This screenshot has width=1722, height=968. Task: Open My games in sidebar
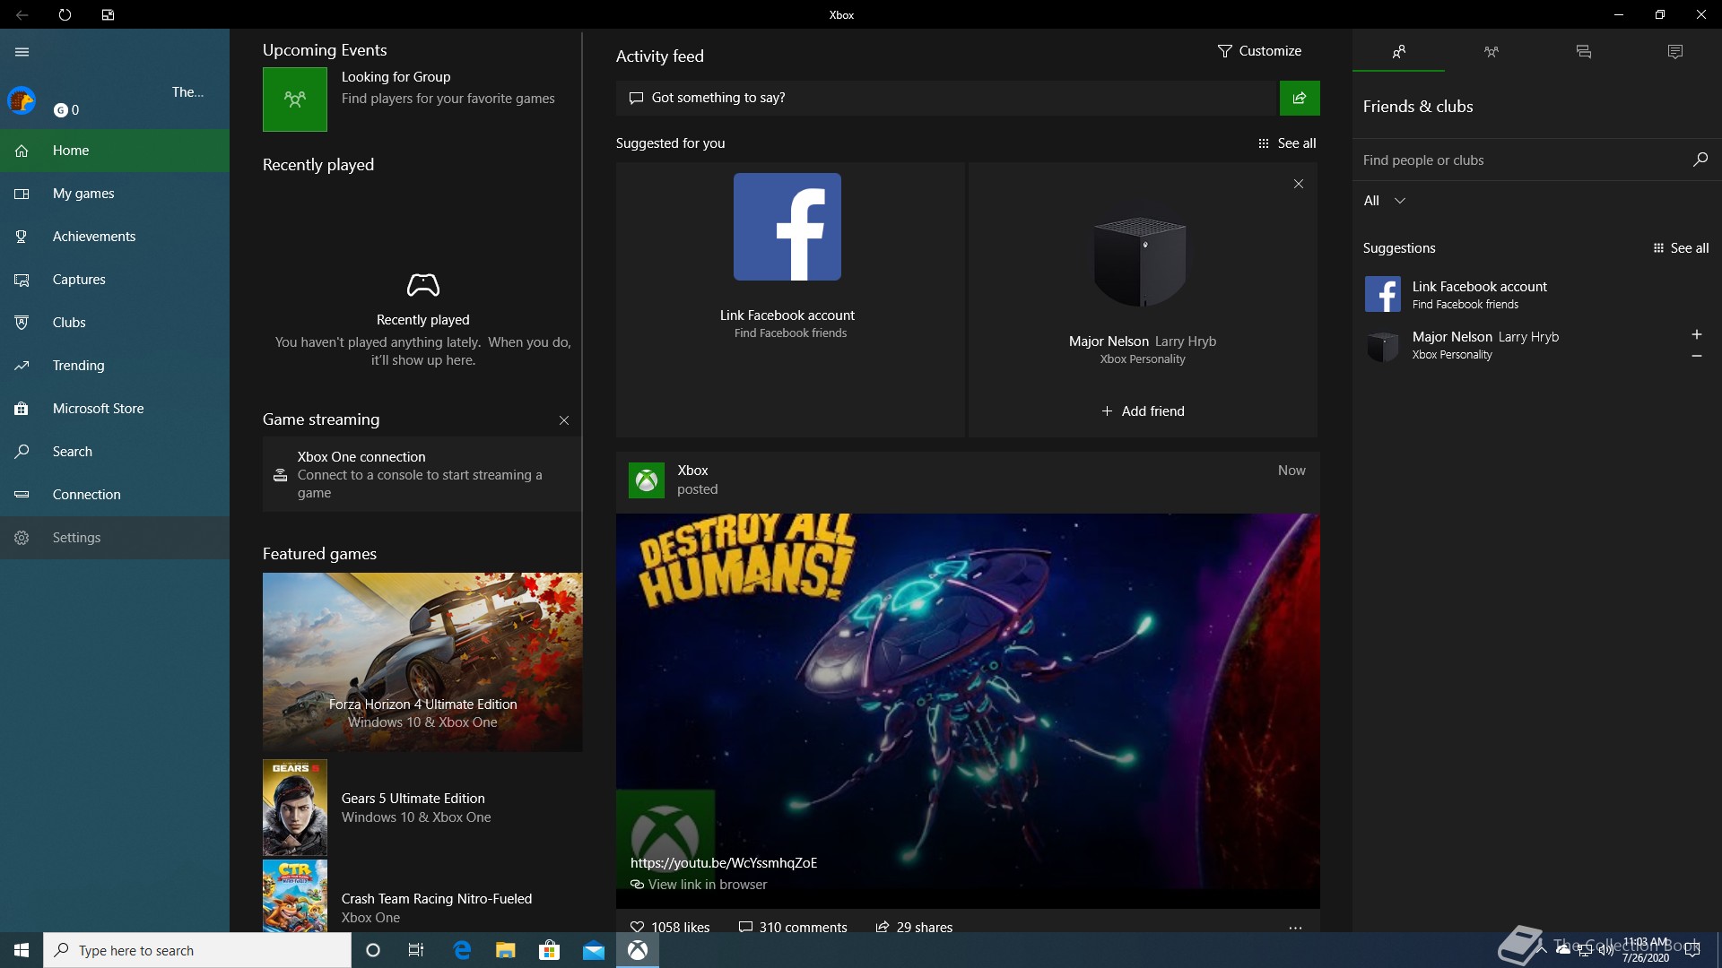[x=115, y=194]
